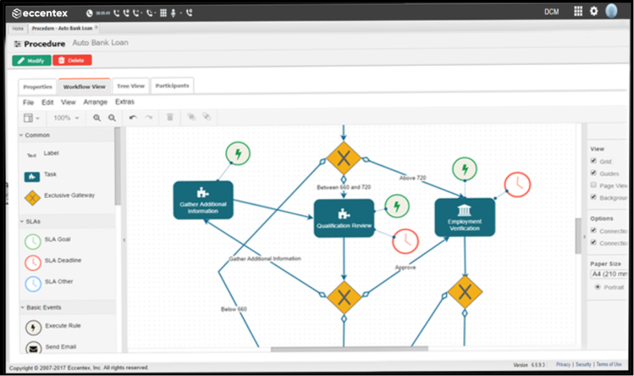Select the Execute Rule event icon
Image resolution: width=634 pixels, height=376 pixels.
33,327
